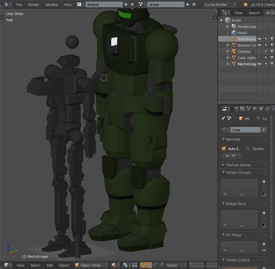Open the screen layout browser icon
Image resolution: width=275 pixels, height=269 pixels.
pyautogui.click(x=81, y=5)
